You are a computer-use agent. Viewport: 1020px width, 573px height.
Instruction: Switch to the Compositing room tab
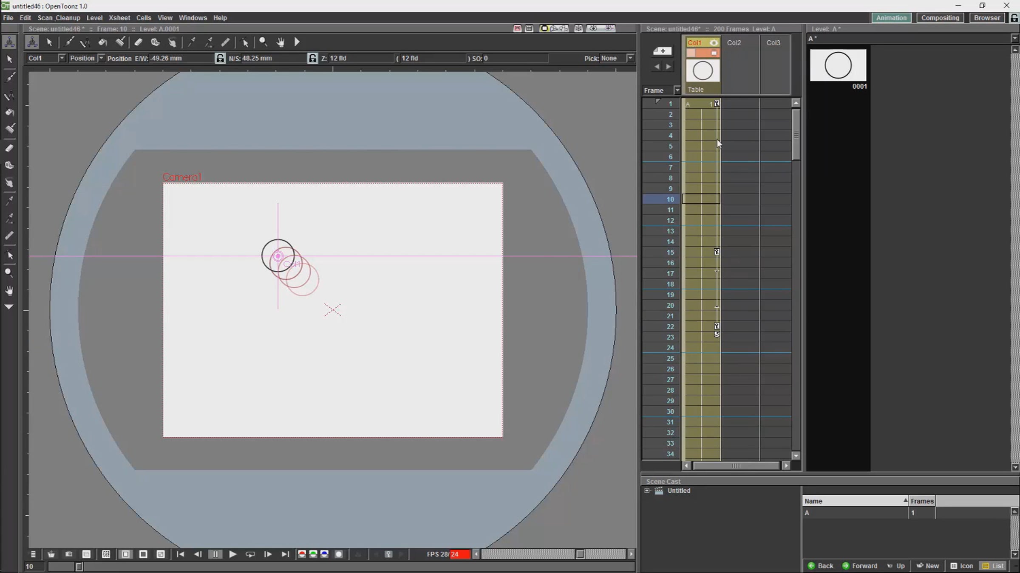[x=940, y=18]
